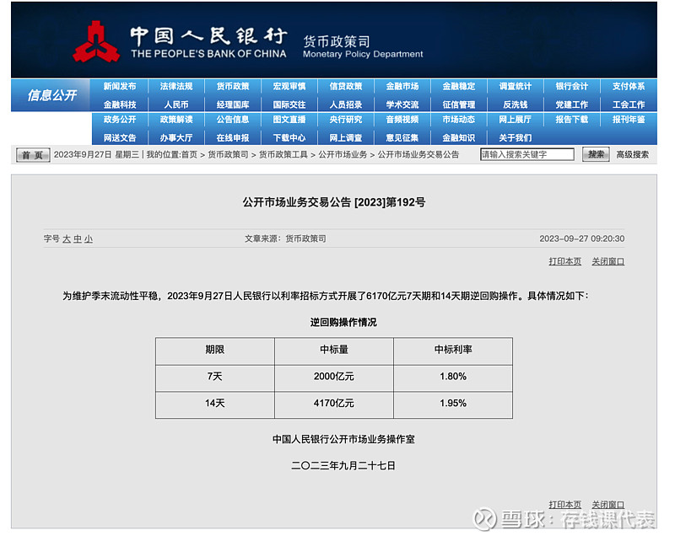Click top 关闭窗口 close link
The image size is (675, 541).
[x=607, y=261]
